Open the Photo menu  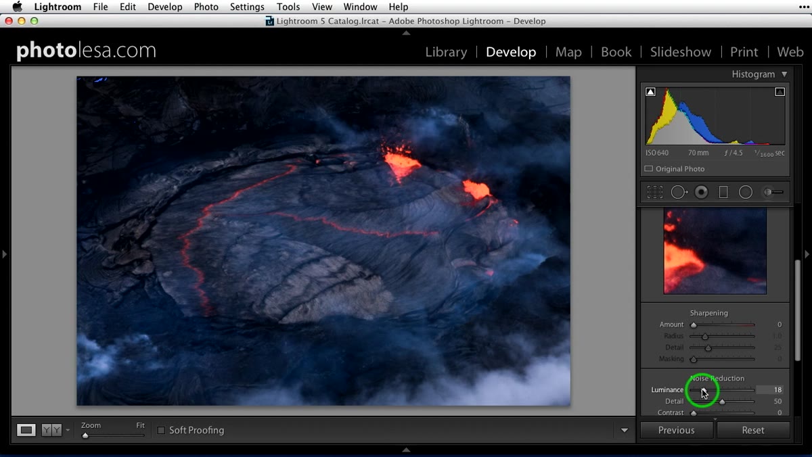pos(206,7)
